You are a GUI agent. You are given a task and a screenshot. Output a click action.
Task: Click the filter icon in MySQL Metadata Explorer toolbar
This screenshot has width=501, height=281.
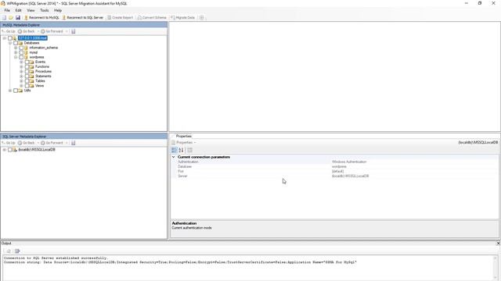click(73, 31)
